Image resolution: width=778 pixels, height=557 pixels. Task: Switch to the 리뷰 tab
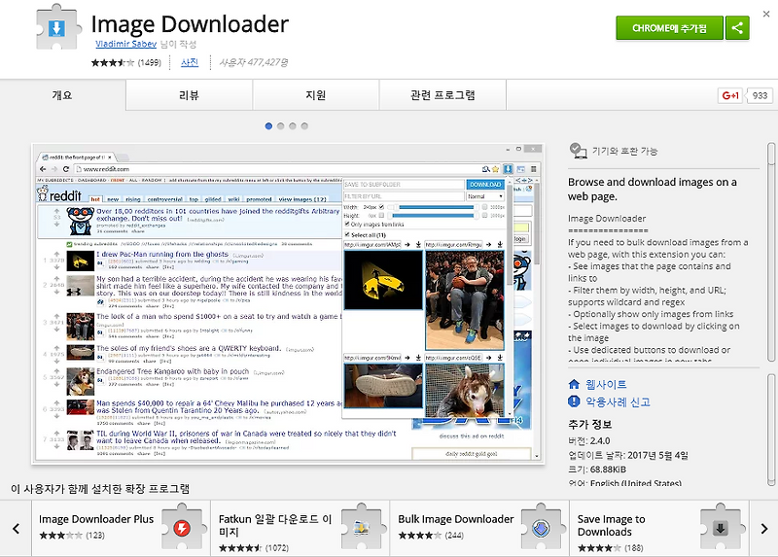coord(189,94)
